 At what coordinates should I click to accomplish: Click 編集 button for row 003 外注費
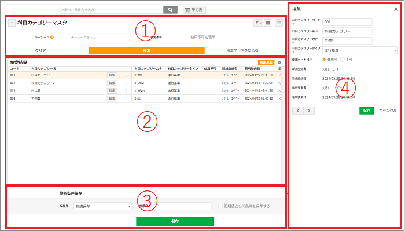(x=112, y=91)
